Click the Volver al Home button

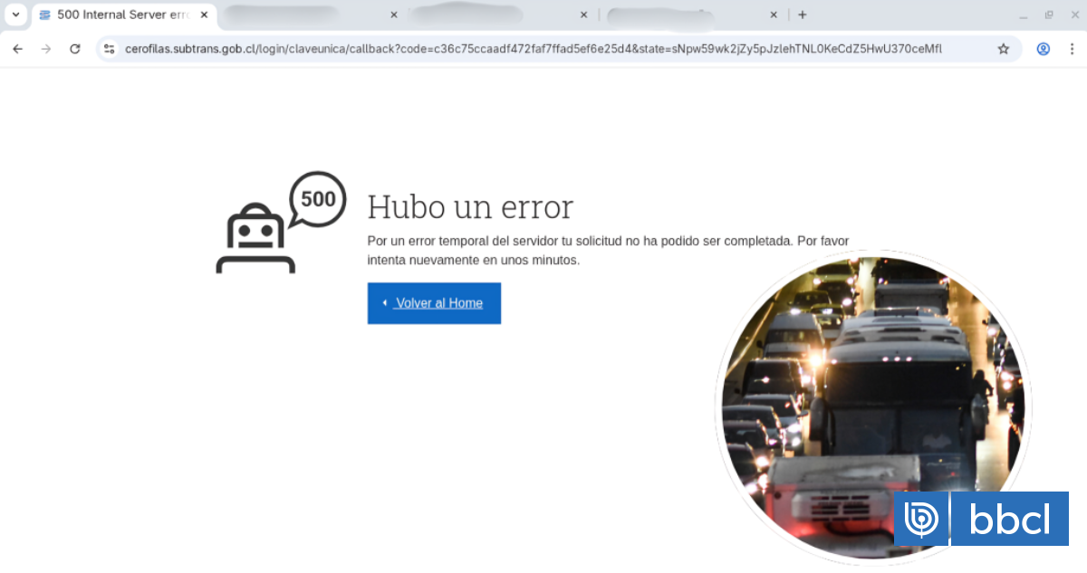tap(434, 303)
